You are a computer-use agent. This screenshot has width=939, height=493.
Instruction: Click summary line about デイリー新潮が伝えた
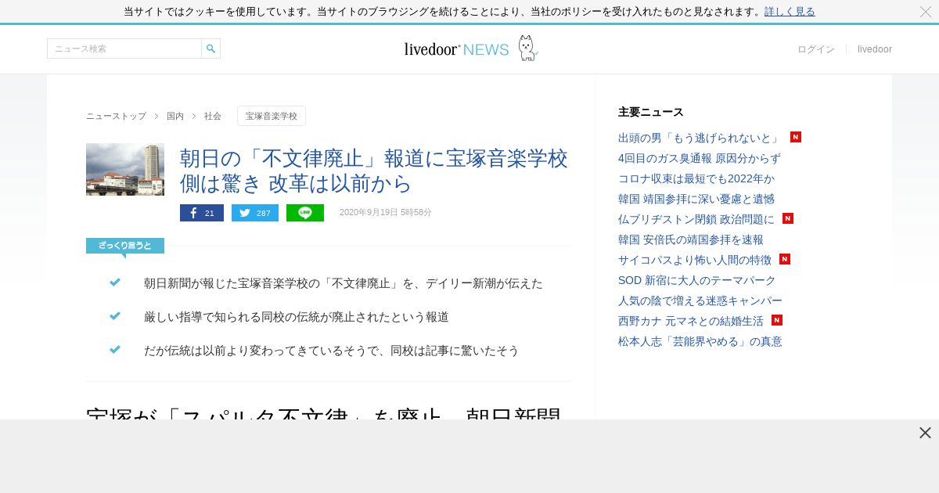tap(344, 283)
